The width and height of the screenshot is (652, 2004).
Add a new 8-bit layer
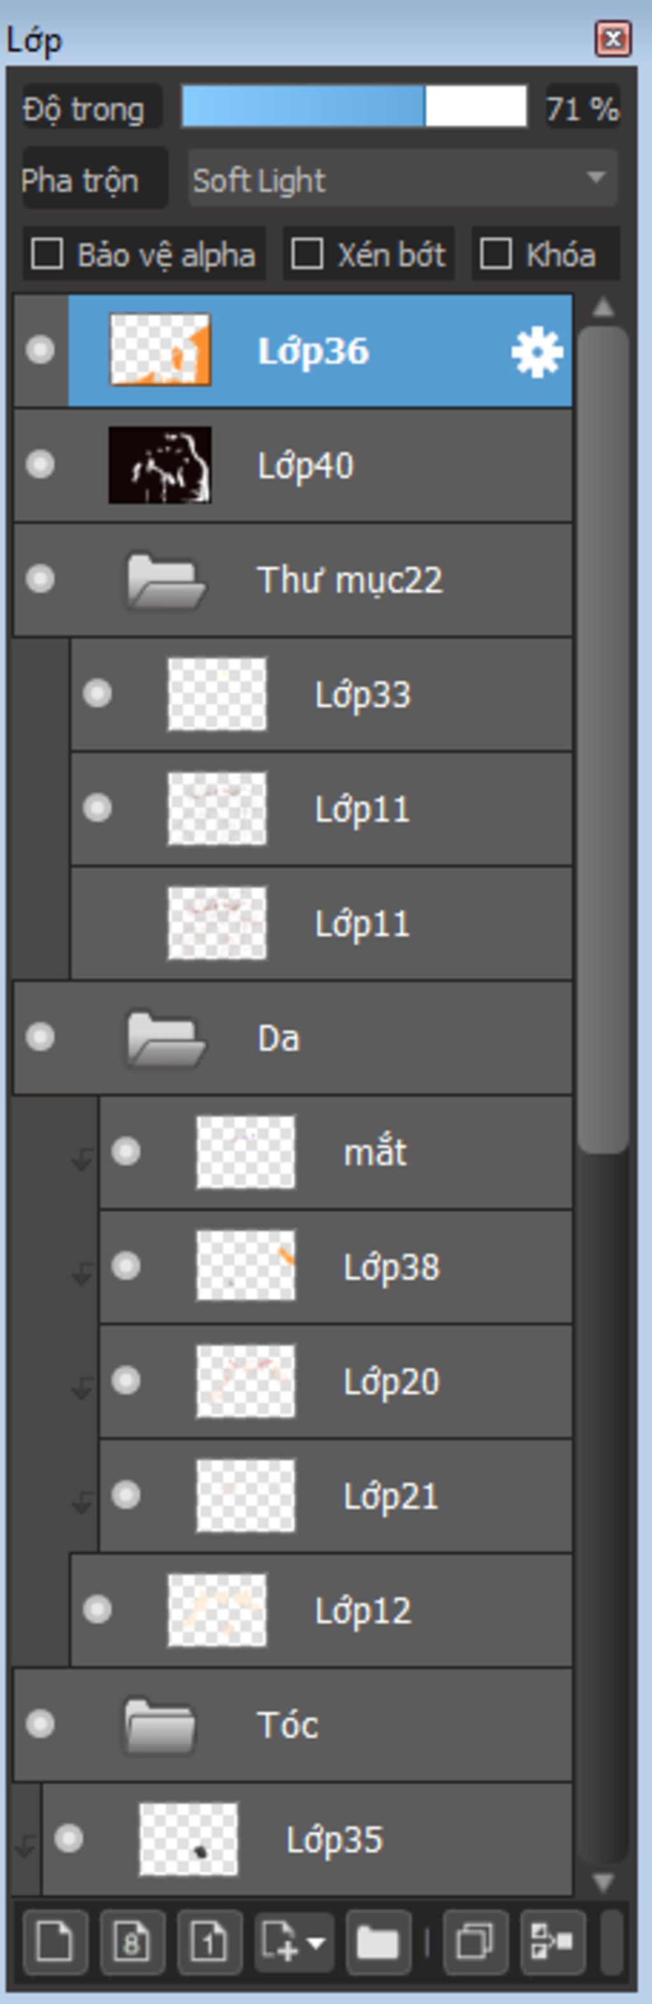point(132,1942)
